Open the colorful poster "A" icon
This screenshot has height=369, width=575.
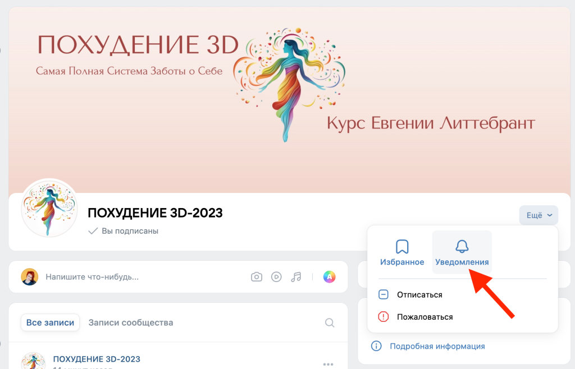330,276
